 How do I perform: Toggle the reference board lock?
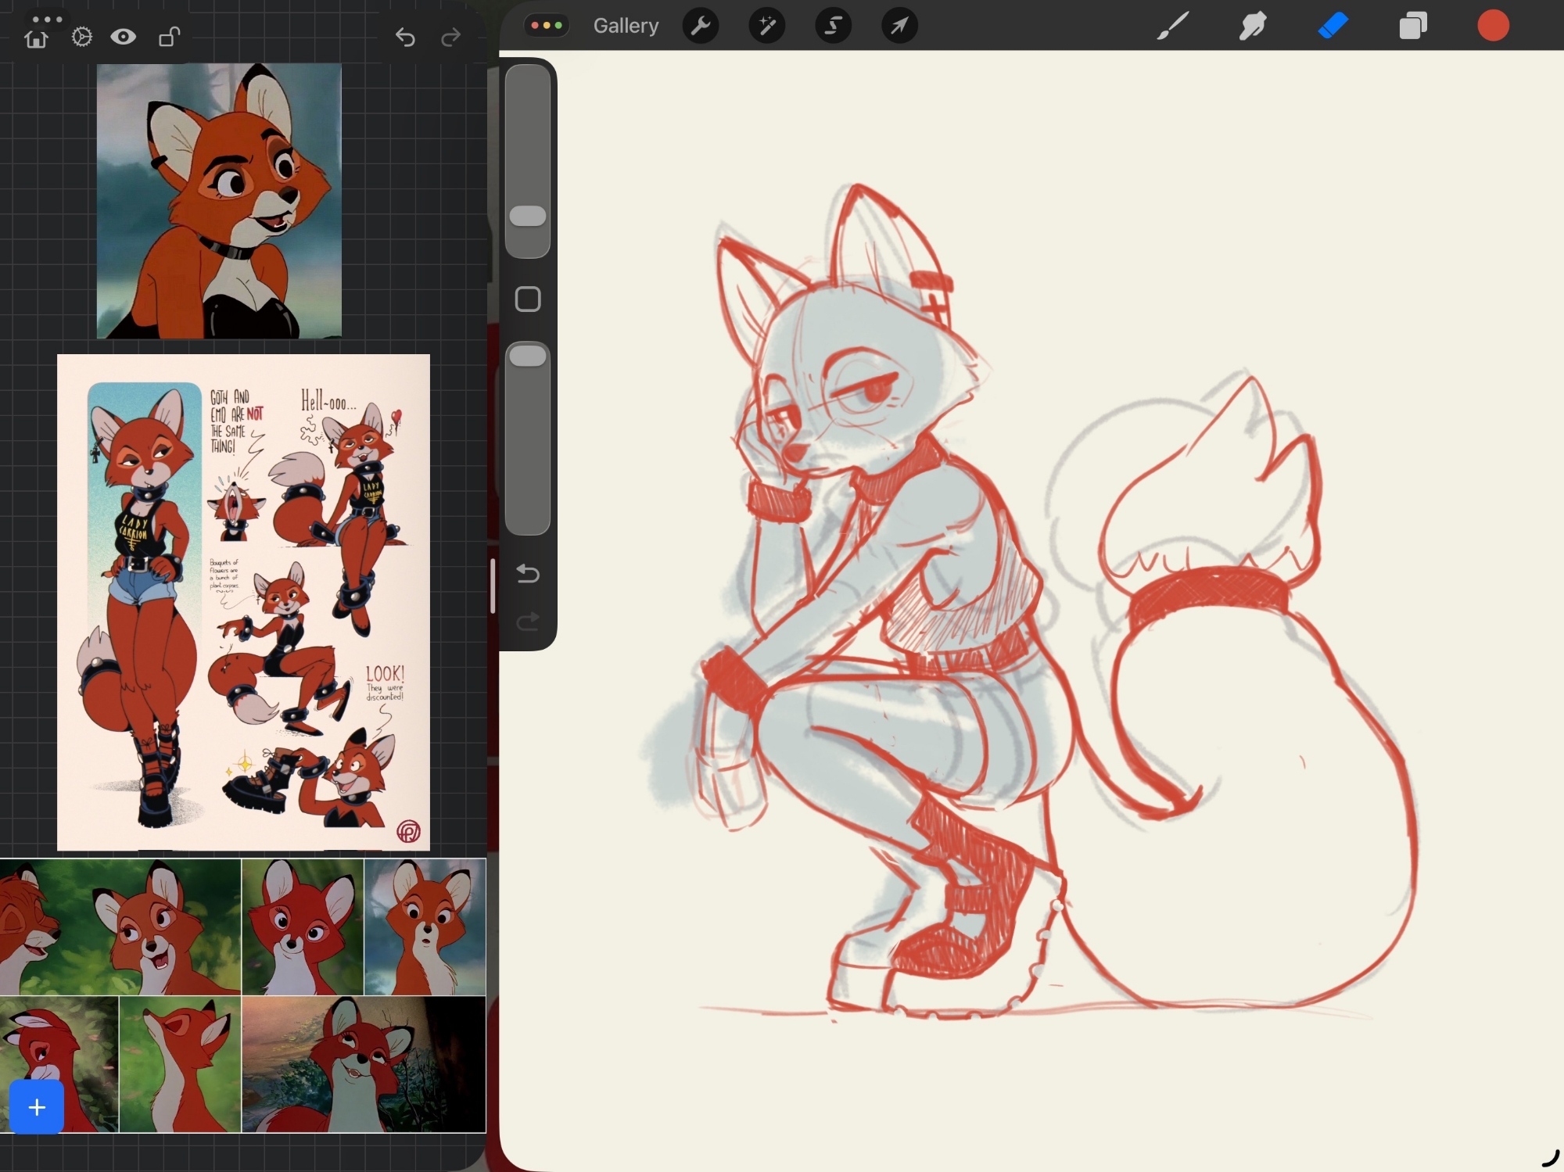[x=169, y=37]
